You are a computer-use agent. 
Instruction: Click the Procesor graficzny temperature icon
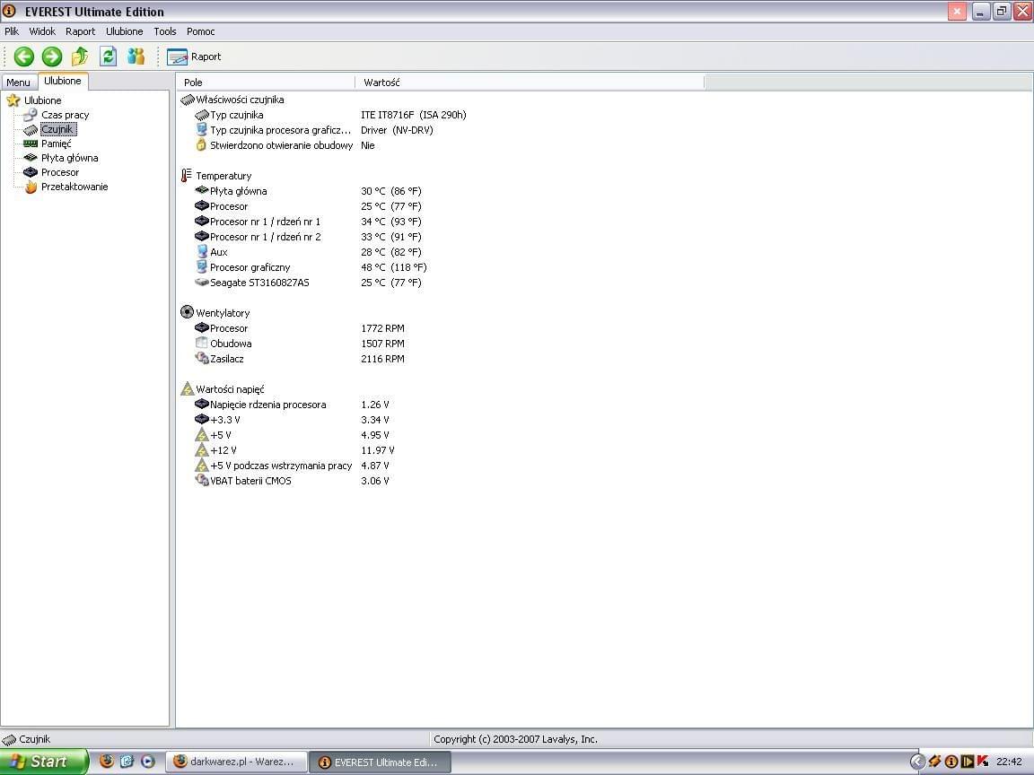coord(202,267)
